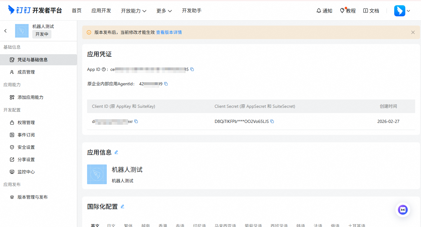Copy the App ID

tap(192, 69)
